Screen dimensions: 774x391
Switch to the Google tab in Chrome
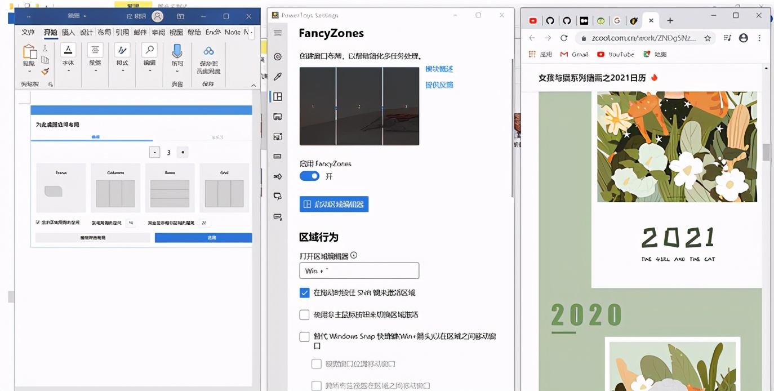pyautogui.click(x=617, y=21)
